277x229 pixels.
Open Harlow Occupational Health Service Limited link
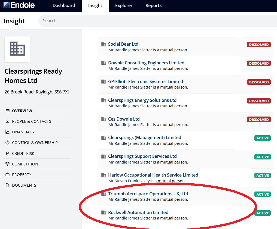[153, 175]
